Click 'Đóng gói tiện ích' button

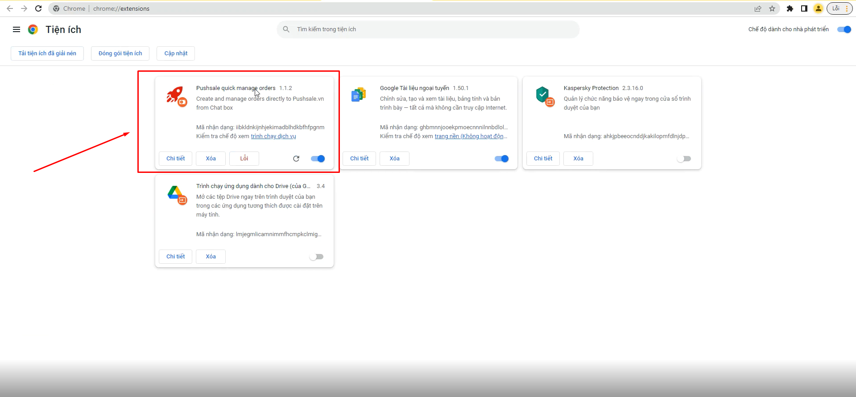tap(120, 53)
